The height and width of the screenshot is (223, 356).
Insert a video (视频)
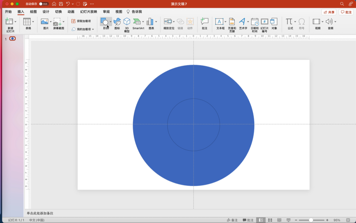coord(316,24)
